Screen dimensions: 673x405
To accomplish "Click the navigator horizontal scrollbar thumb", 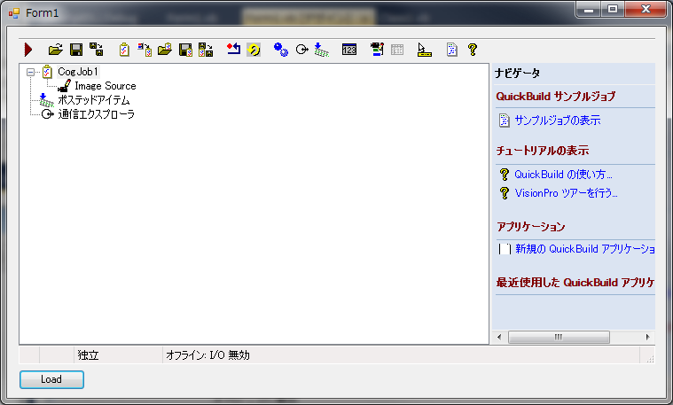I will [x=559, y=338].
